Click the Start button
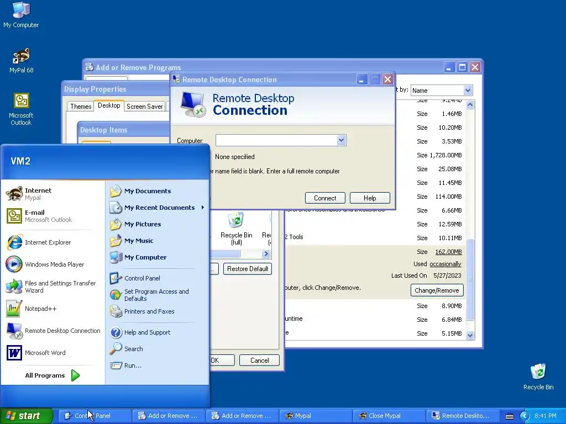Viewport: 566px width, 424px height. click(x=26, y=416)
